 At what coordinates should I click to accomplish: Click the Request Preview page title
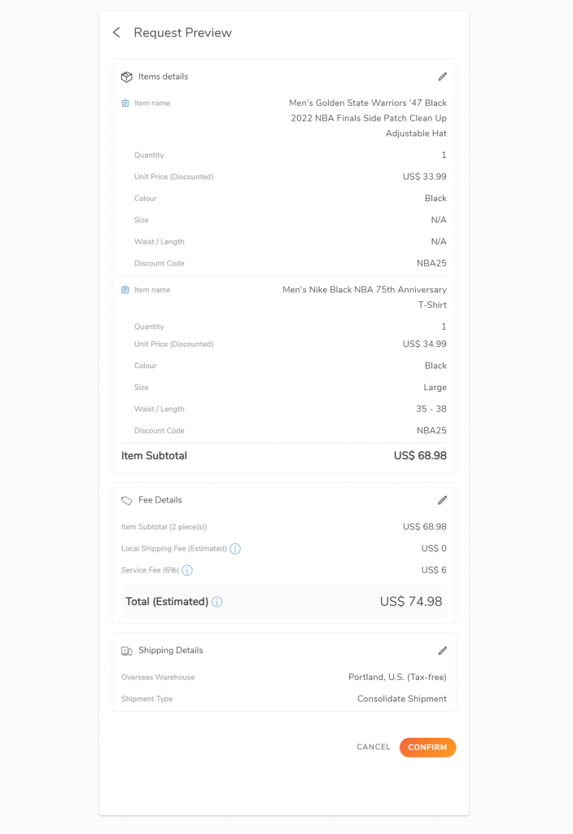(183, 33)
